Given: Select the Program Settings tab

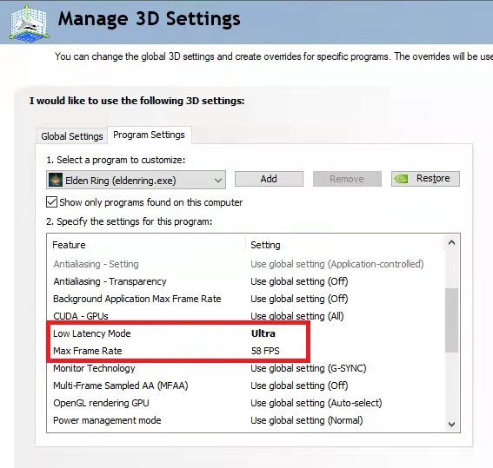Looking at the screenshot, I should [149, 135].
